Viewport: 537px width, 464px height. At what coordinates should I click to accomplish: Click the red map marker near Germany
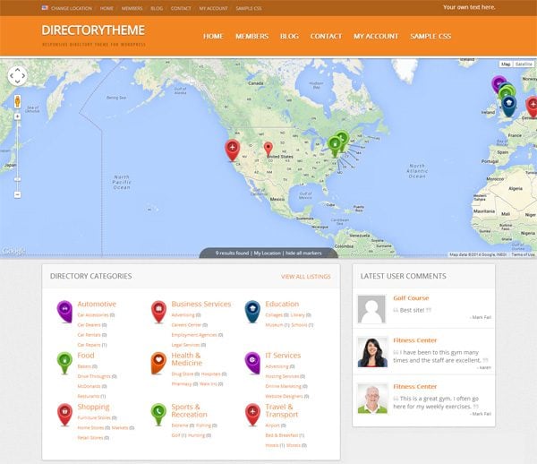[532, 106]
